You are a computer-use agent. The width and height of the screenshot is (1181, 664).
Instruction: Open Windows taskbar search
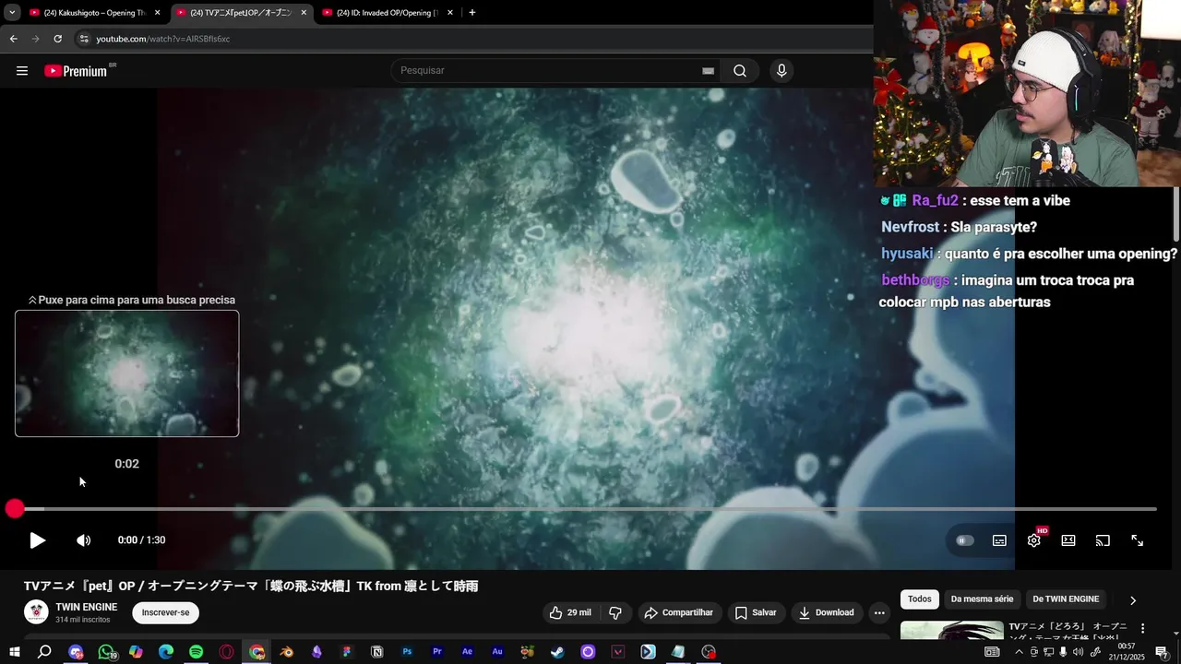pos(44,652)
